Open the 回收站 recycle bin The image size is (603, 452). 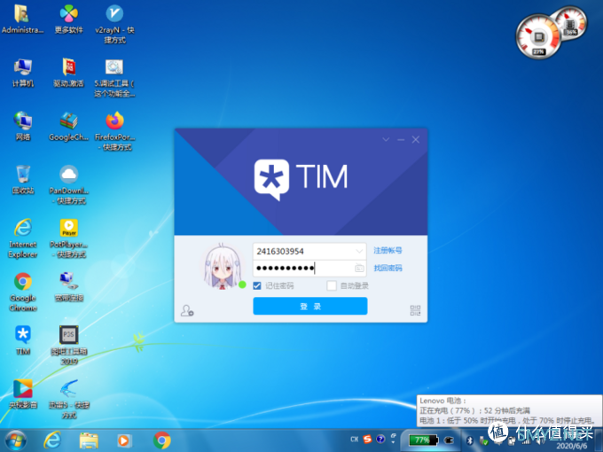[23, 180]
